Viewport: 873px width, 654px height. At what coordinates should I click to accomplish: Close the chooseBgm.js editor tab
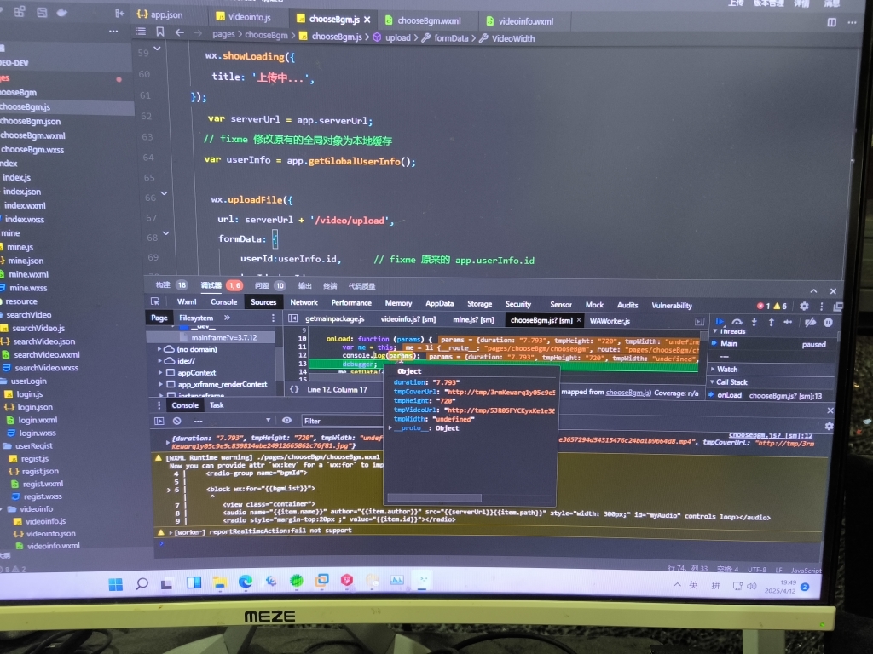point(367,20)
